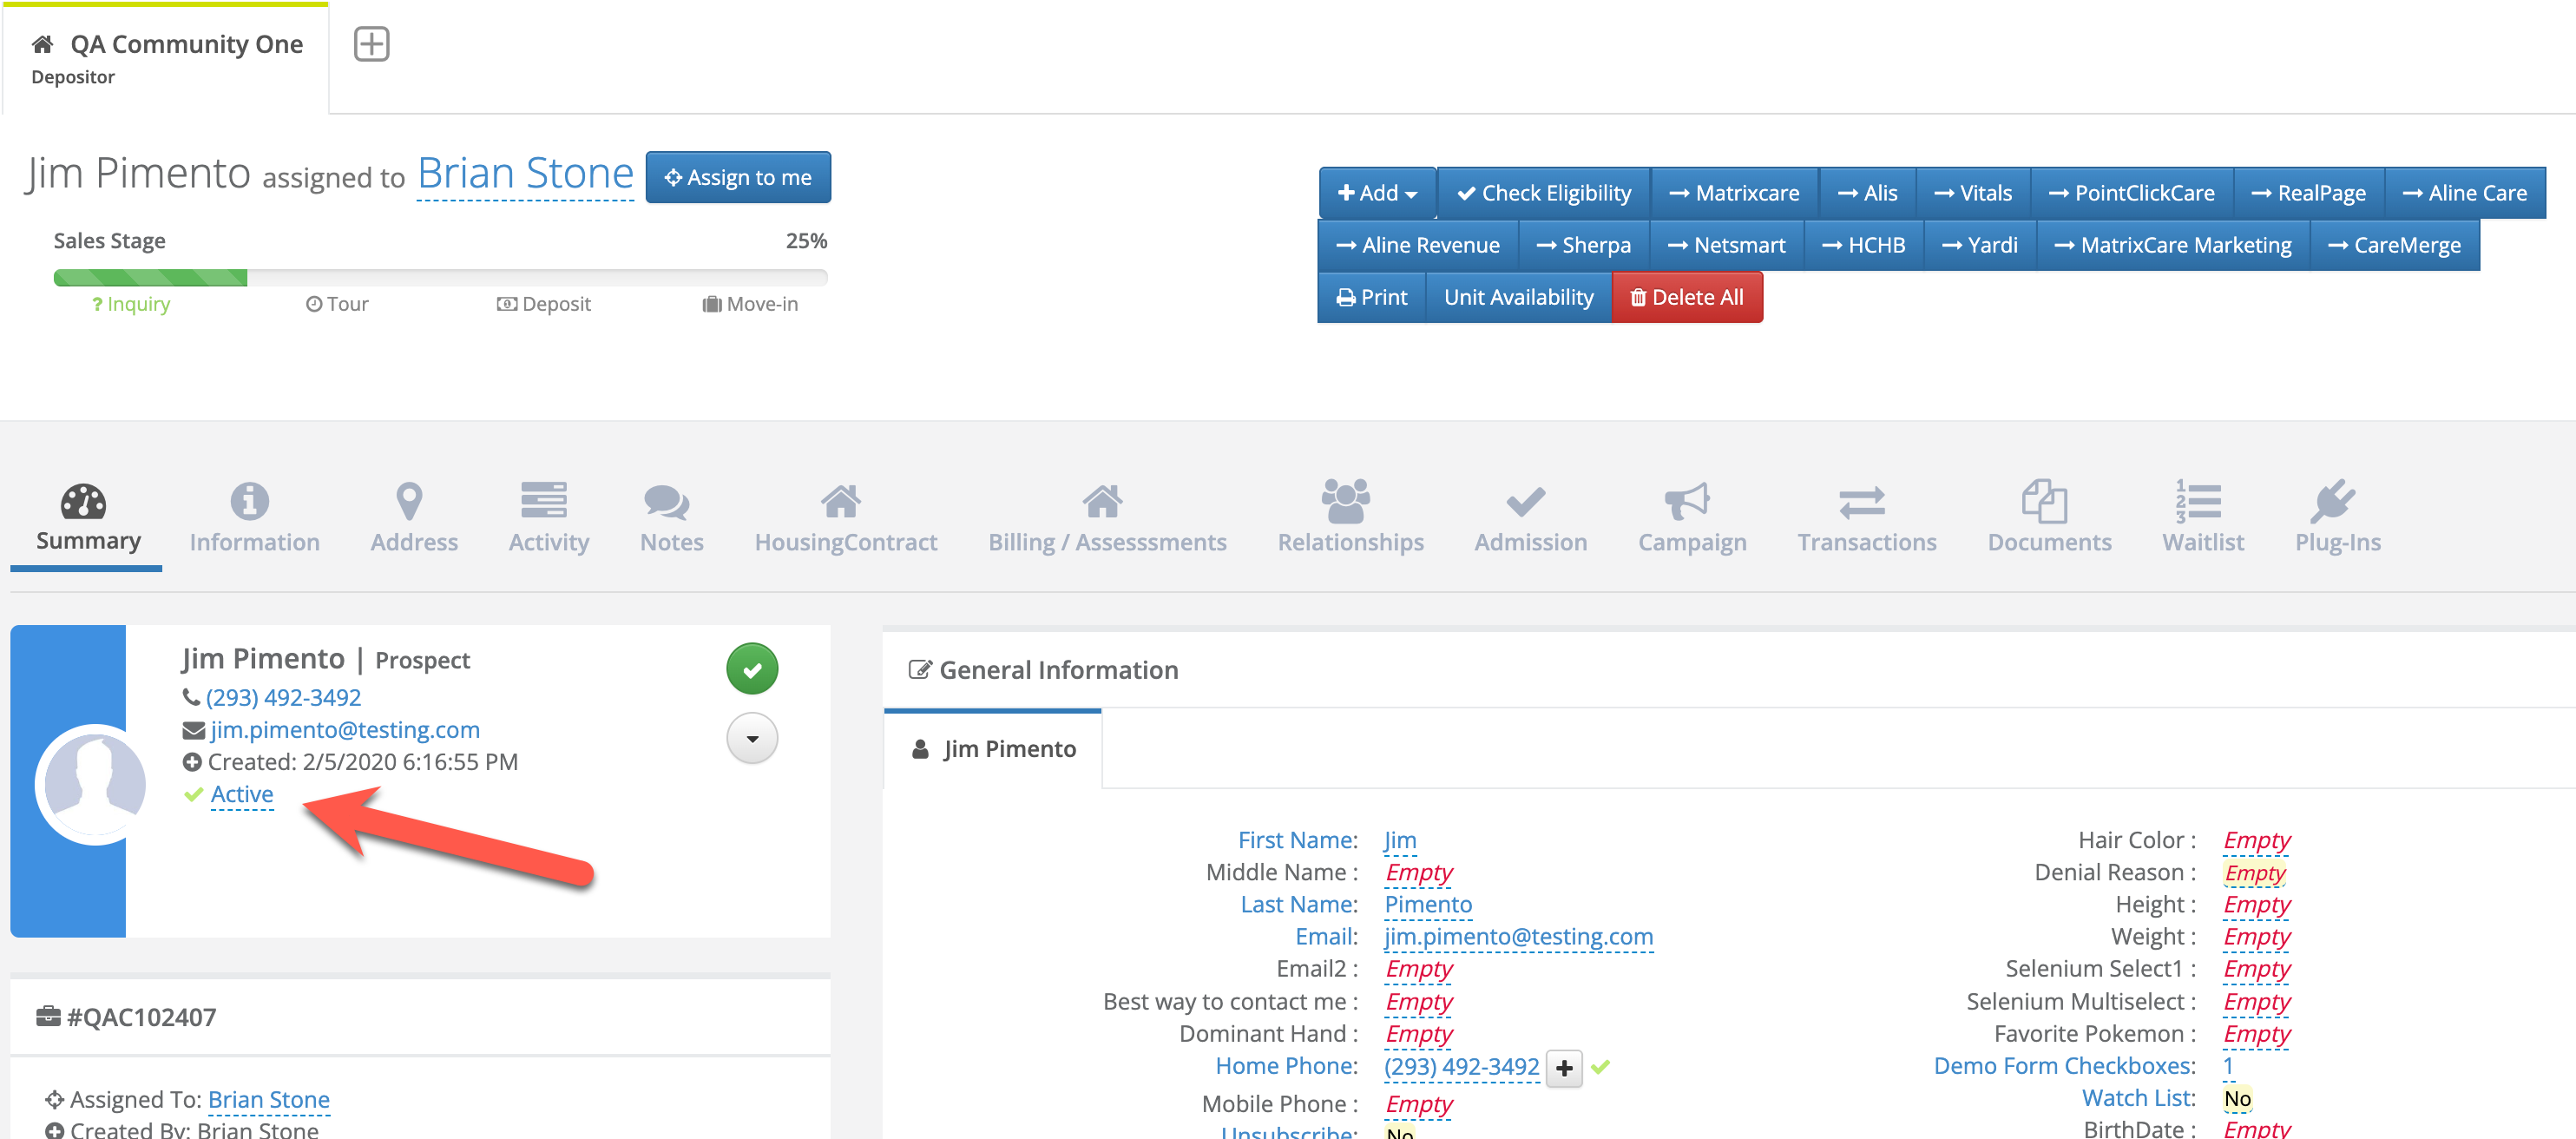Click the green checkmark circle on prospect card

tap(752, 669)
